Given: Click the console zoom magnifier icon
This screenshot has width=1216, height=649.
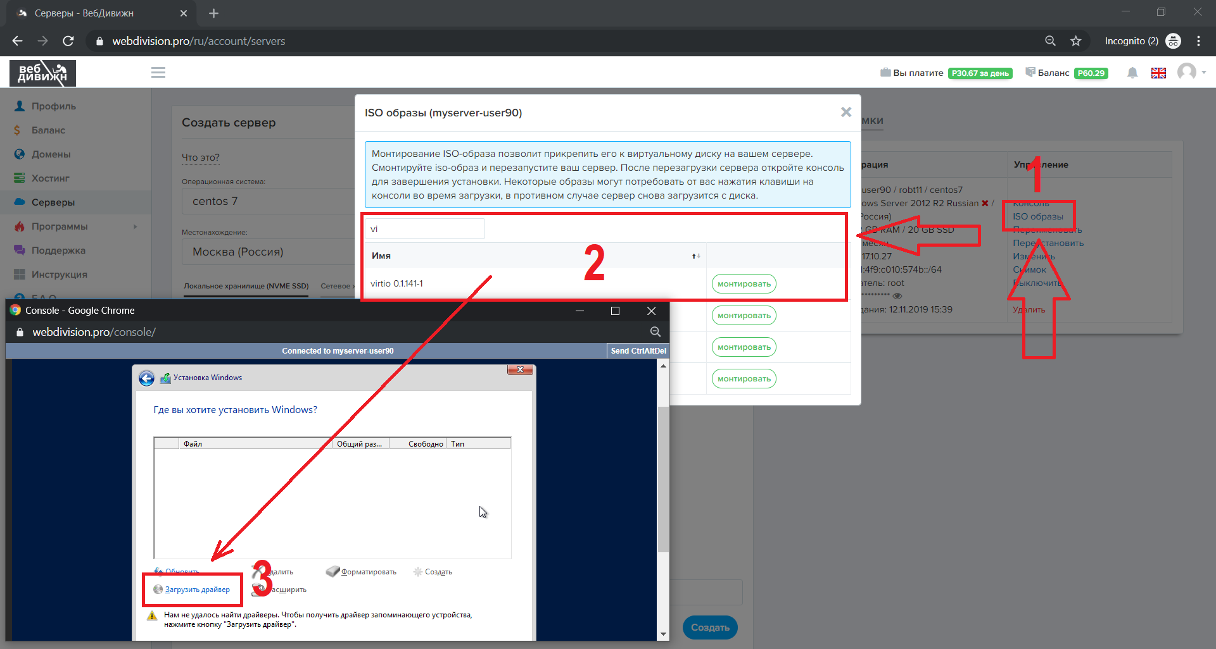Looking at the screenshot, I should 655,332.
